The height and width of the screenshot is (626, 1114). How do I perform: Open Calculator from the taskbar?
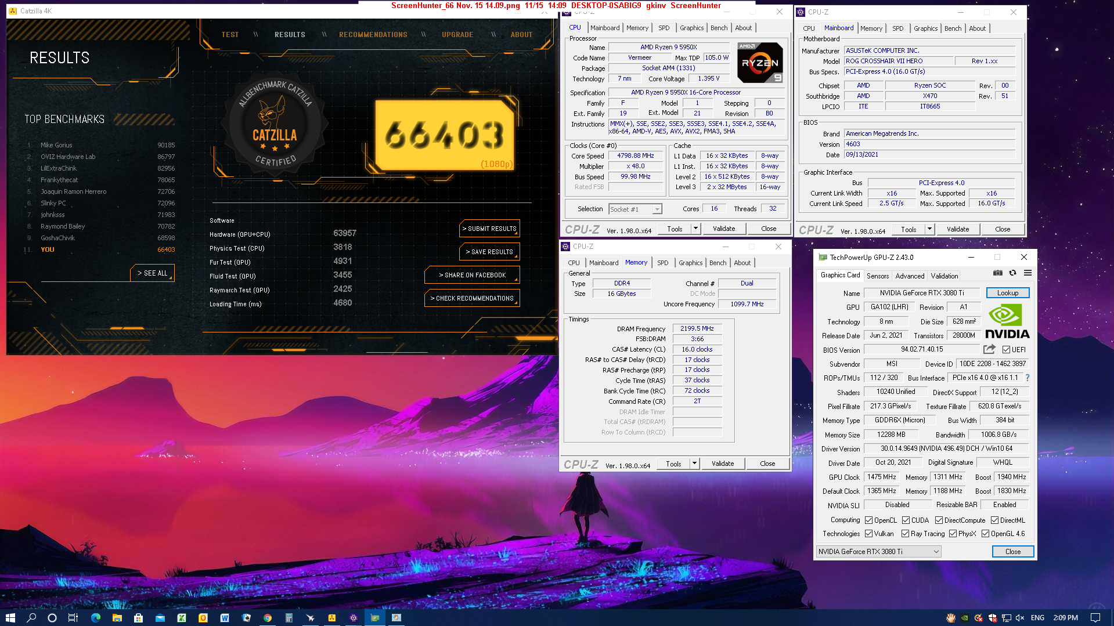(x=289, y=618)
